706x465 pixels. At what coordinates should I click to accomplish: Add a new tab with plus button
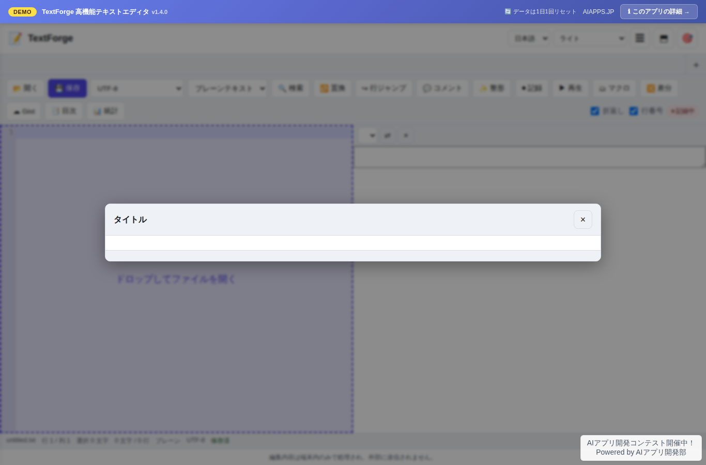696,65
